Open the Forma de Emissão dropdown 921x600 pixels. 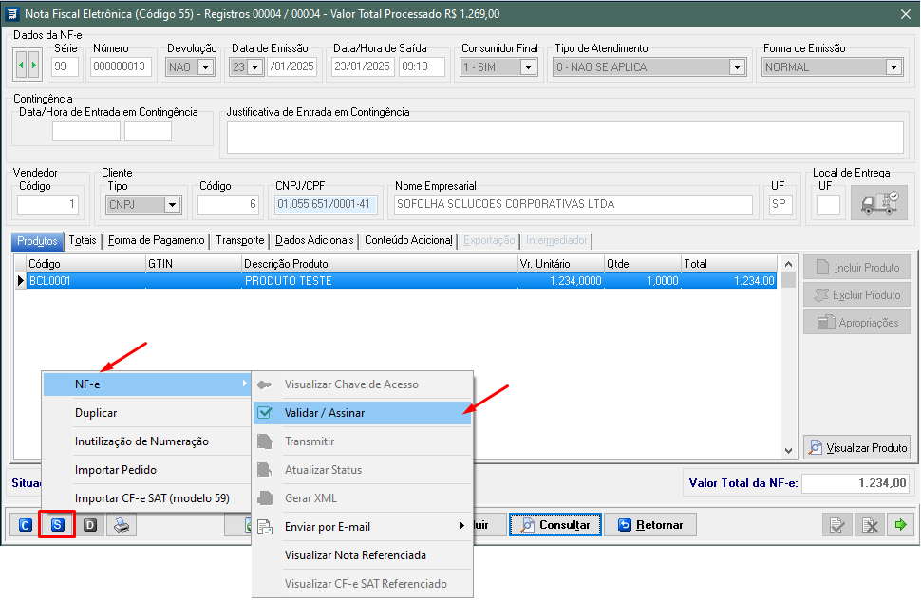click(x=893, y=67)
